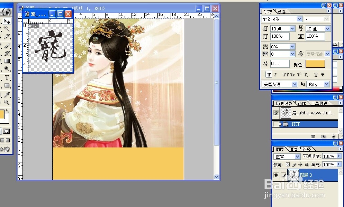The image size is (344, 207).
Task: Set history brush source on the snapshot row
Action: pos(276,113)
